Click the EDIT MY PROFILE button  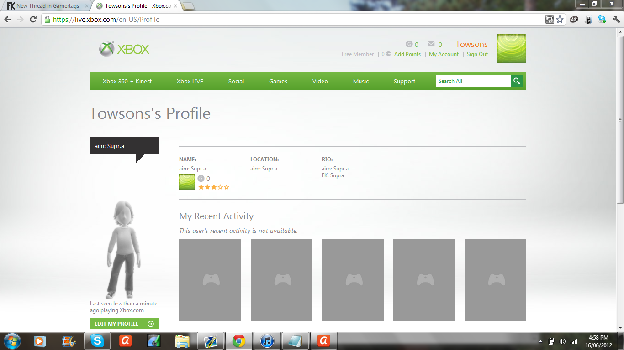click(124, 324)
